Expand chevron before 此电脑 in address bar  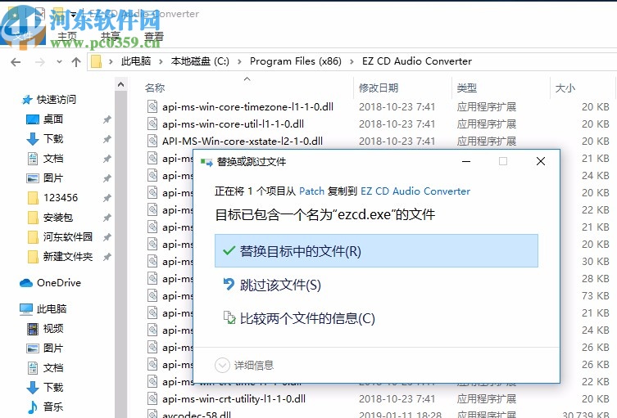coord(111,61)
